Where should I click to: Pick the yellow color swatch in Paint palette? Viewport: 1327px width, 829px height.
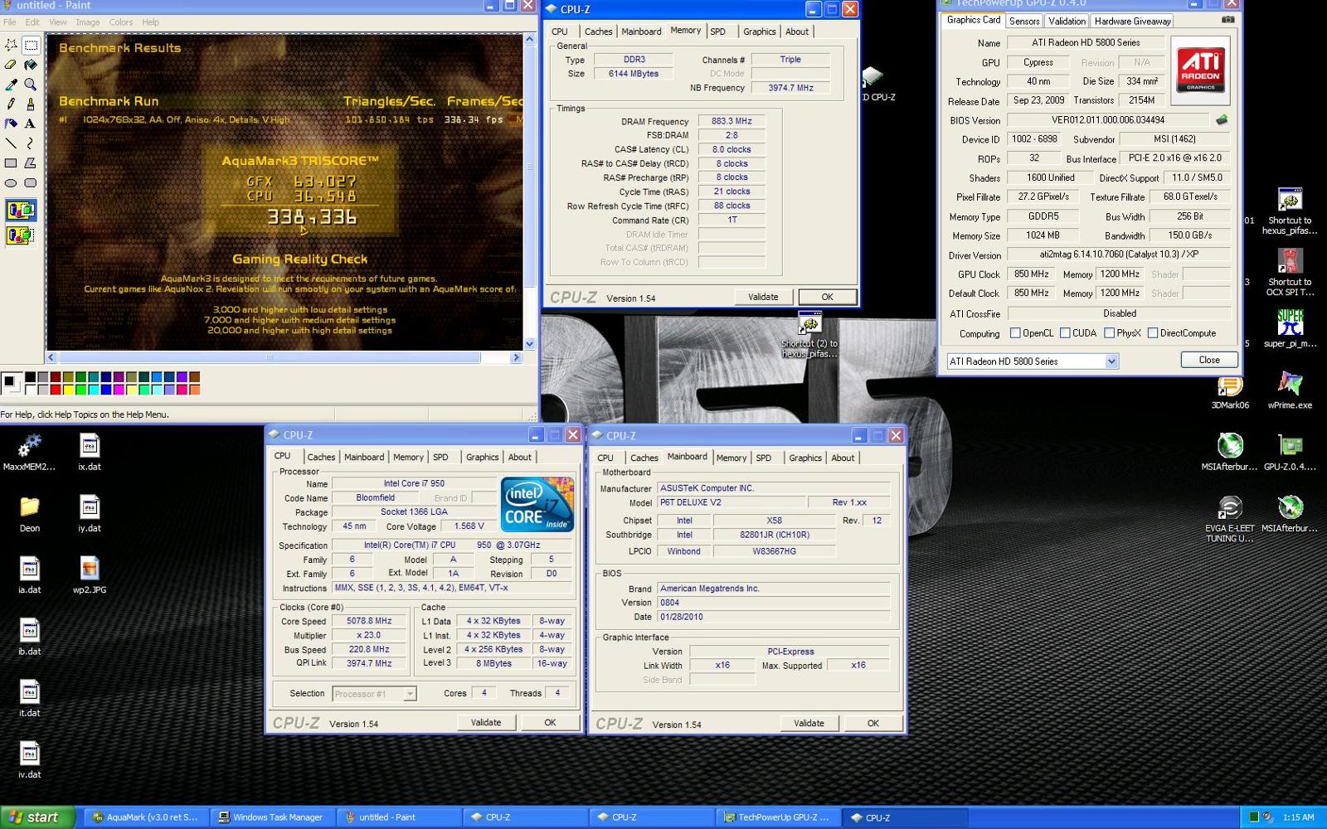[69, 390]
